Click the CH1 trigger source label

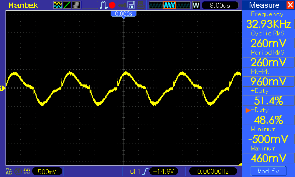(x=135, y=171)
